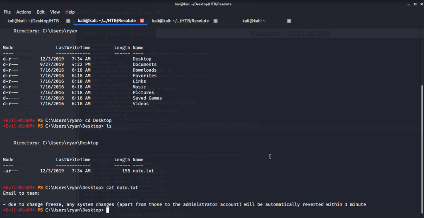Open the Help menu
424x218 pixels.
pyautogui.click(x=70, y=12)
